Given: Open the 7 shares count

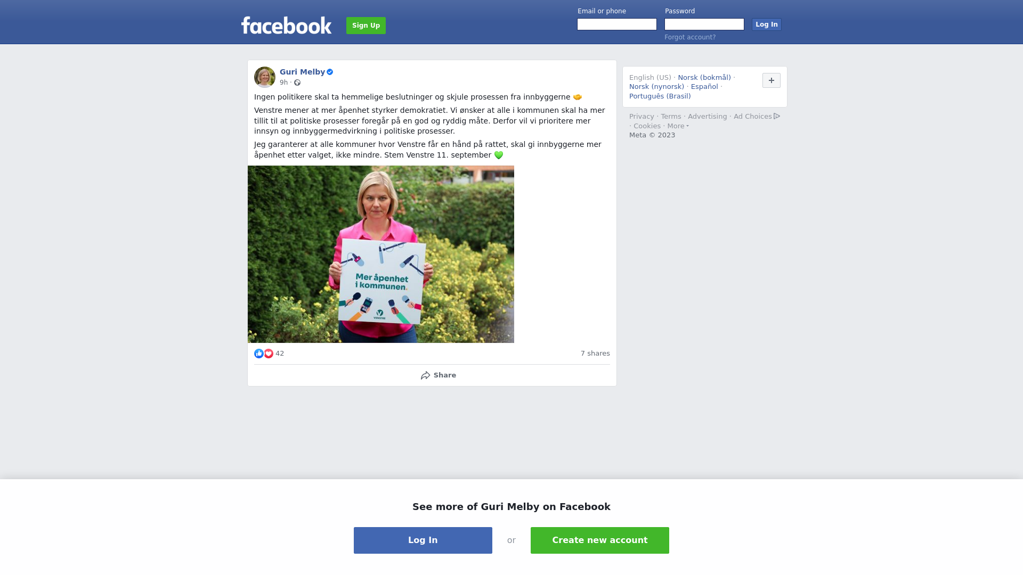Looking at the screenshot, I should [x=595, y=354].
